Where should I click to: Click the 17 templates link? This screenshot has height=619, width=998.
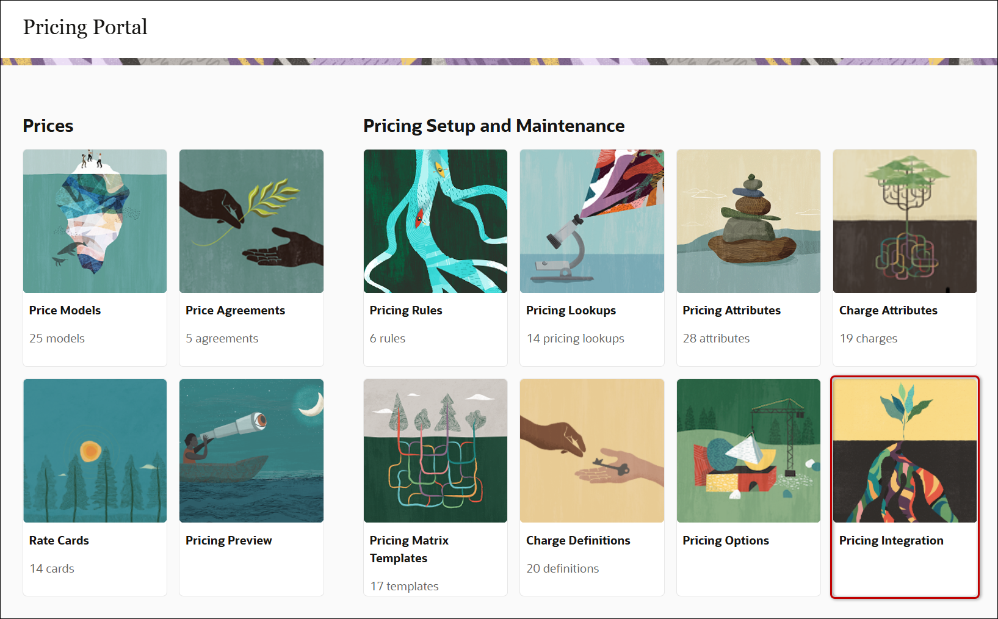(x=404, y=585)
